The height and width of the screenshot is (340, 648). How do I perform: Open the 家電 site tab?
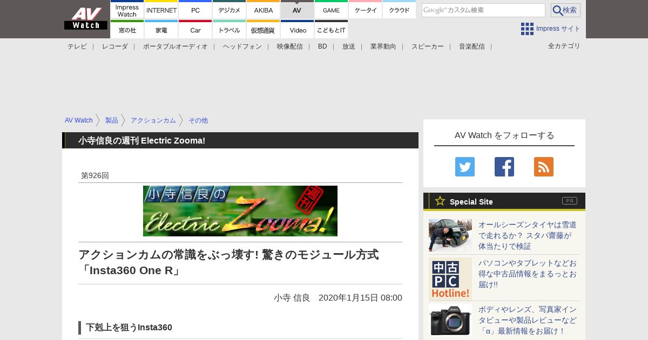click(x=161, y=30)
